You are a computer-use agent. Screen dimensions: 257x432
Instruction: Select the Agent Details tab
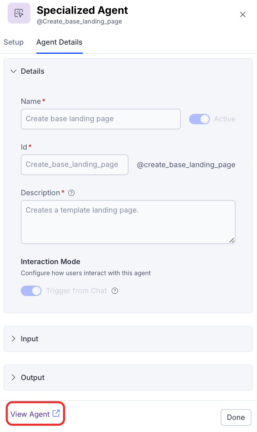[x=59, y=42]
